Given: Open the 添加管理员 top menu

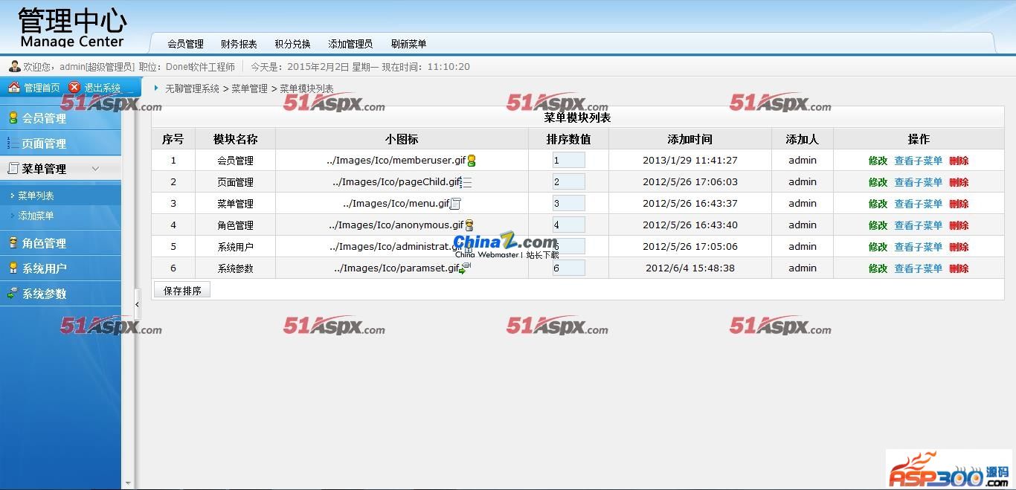Looking at the screenshot, I should 350,44.
